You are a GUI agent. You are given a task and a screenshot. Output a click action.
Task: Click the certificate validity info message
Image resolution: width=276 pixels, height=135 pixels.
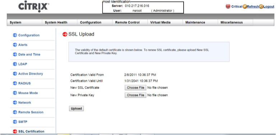pos(142,52)
